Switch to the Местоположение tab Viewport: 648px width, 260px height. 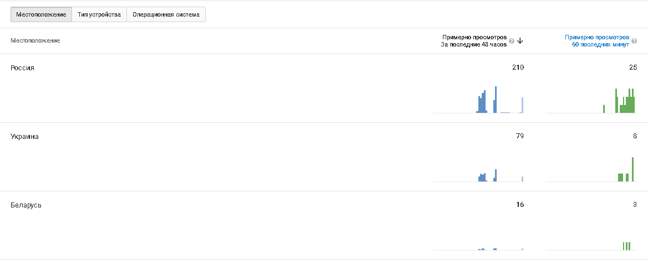(x=41, y=14)
